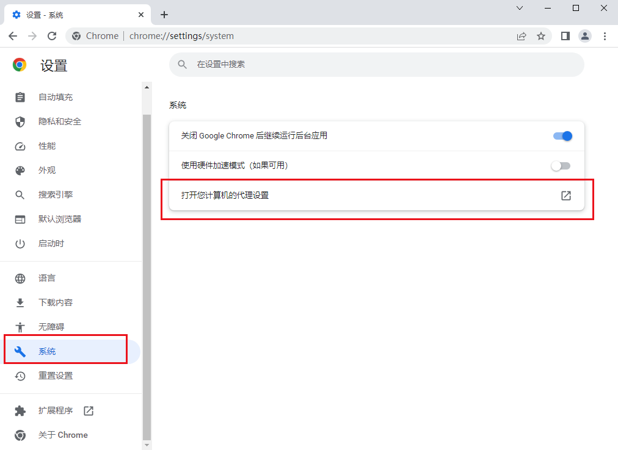
Task: Open 外观 settings section
Action: coord(47,170)
